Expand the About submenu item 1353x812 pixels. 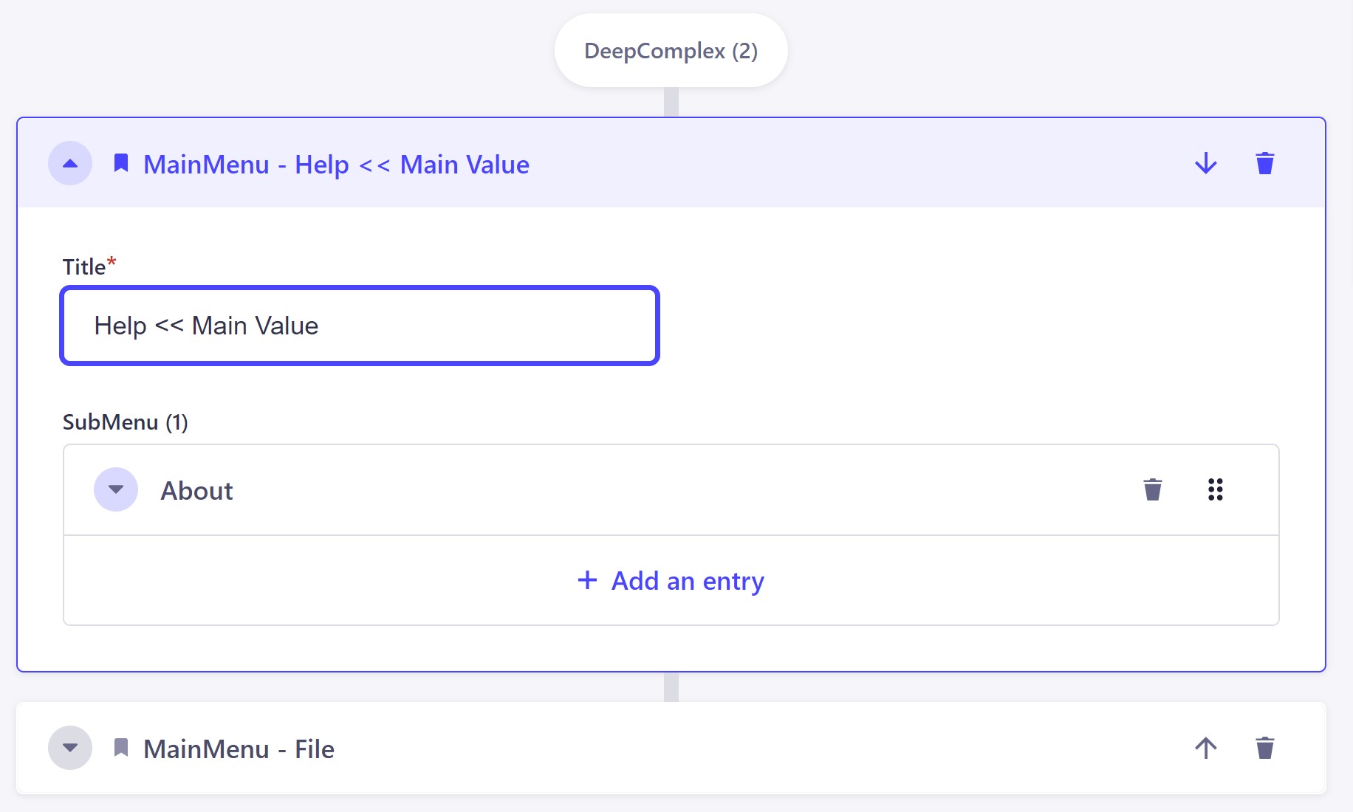point(115,489)
